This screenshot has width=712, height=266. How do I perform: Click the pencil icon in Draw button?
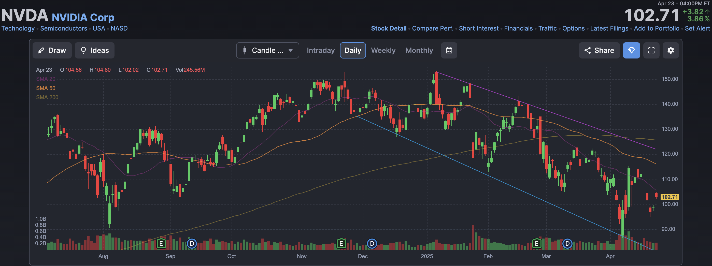[41, 51]
